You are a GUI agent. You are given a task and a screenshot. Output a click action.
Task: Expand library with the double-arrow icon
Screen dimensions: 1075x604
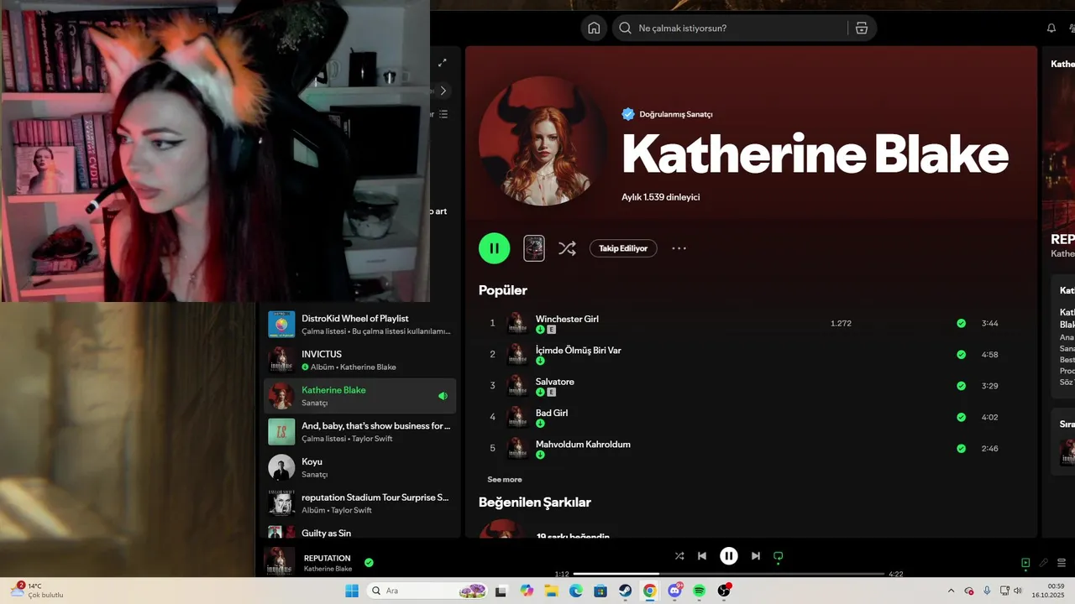pos(443,63)
